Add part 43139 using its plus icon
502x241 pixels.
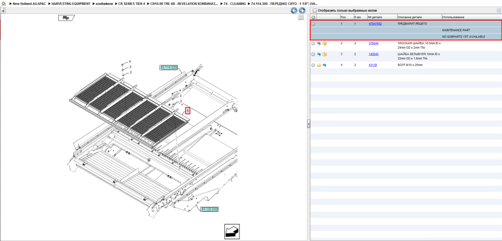313,65
